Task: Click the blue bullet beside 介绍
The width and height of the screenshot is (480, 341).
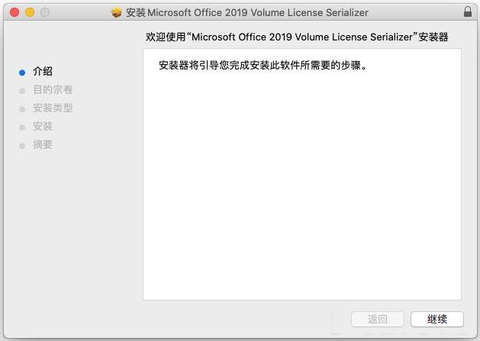Action: coord(22,72)
